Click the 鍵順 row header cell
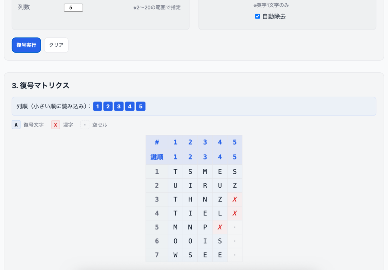 point(157,157)
